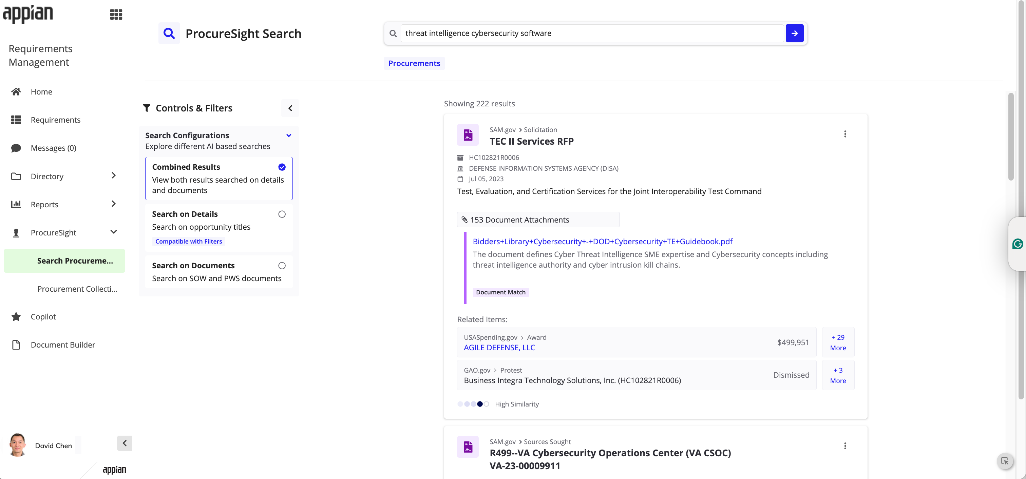This screenshot has height=479, width=1026.
Task: Click the results list vertical scrollbar
Action: [x=1011, y=136]
